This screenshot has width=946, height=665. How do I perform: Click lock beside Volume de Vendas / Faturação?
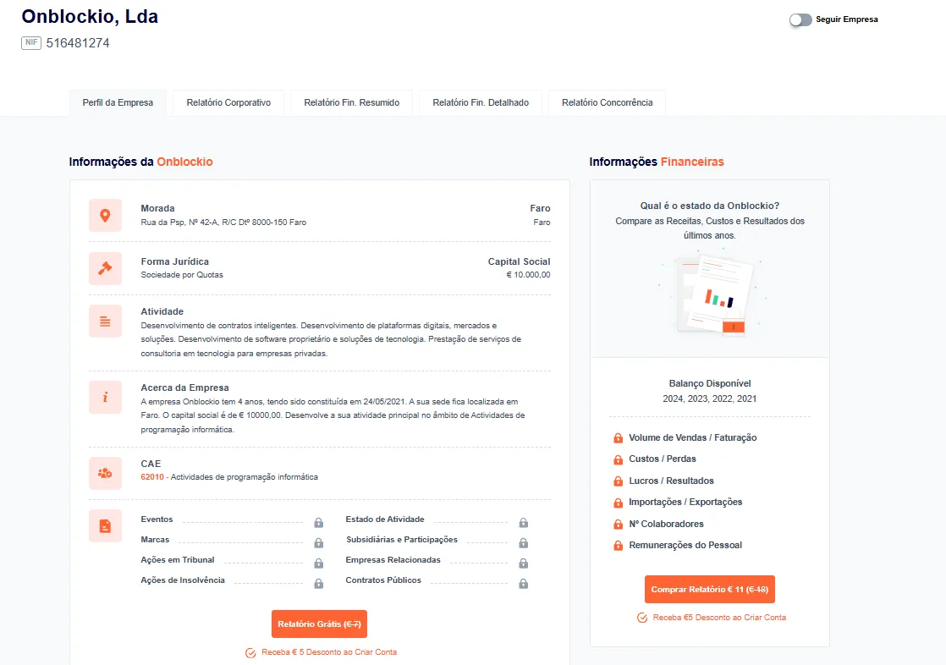618,438
